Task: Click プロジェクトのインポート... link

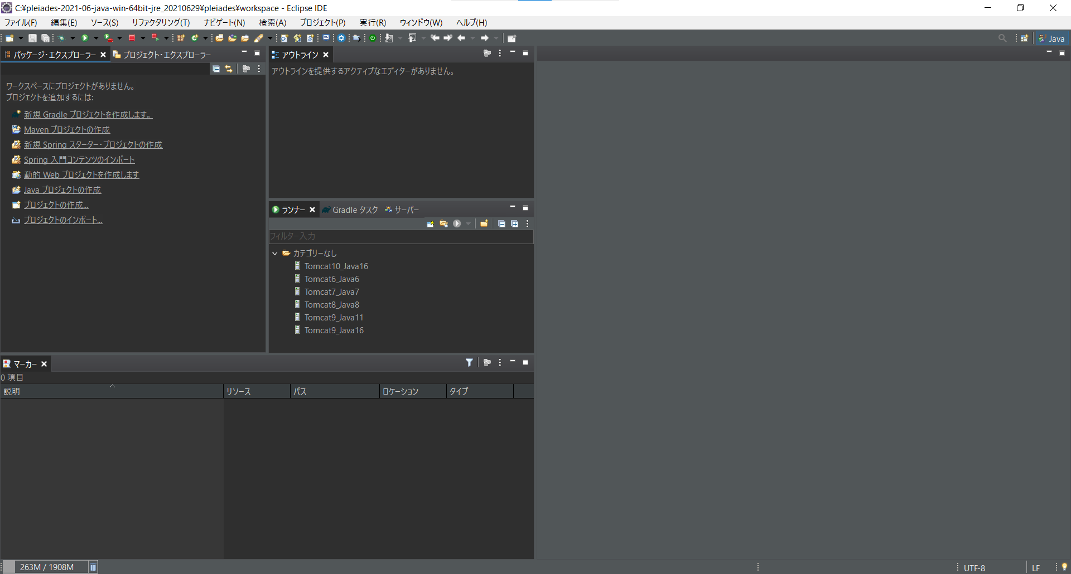Action: pyautogui.click(x=63, y=220)
